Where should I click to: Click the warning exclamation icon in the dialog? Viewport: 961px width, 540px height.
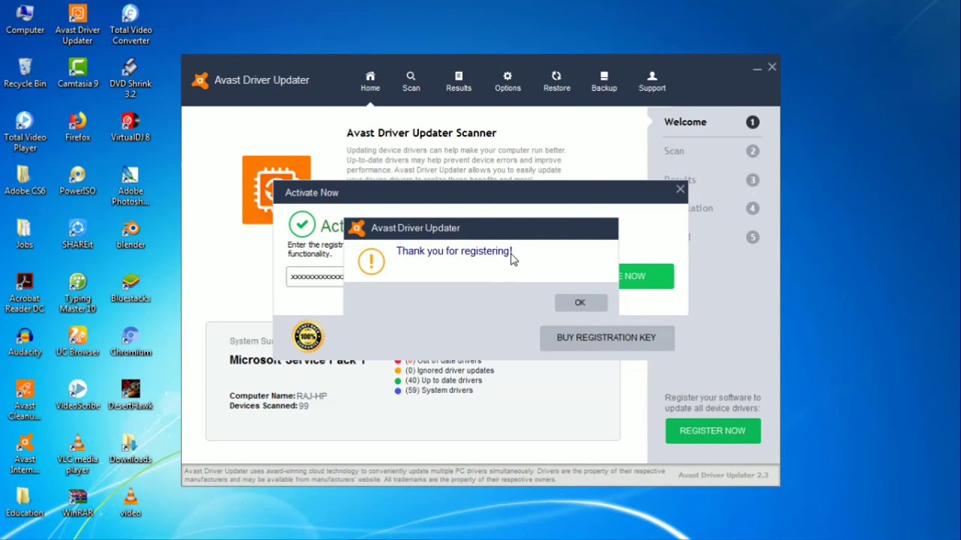tap(371, 261)
